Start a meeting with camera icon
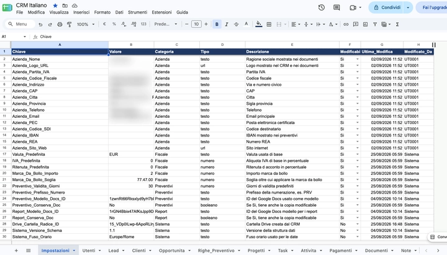The height and width of the screenshot is (255, 447). click(353, 7)
